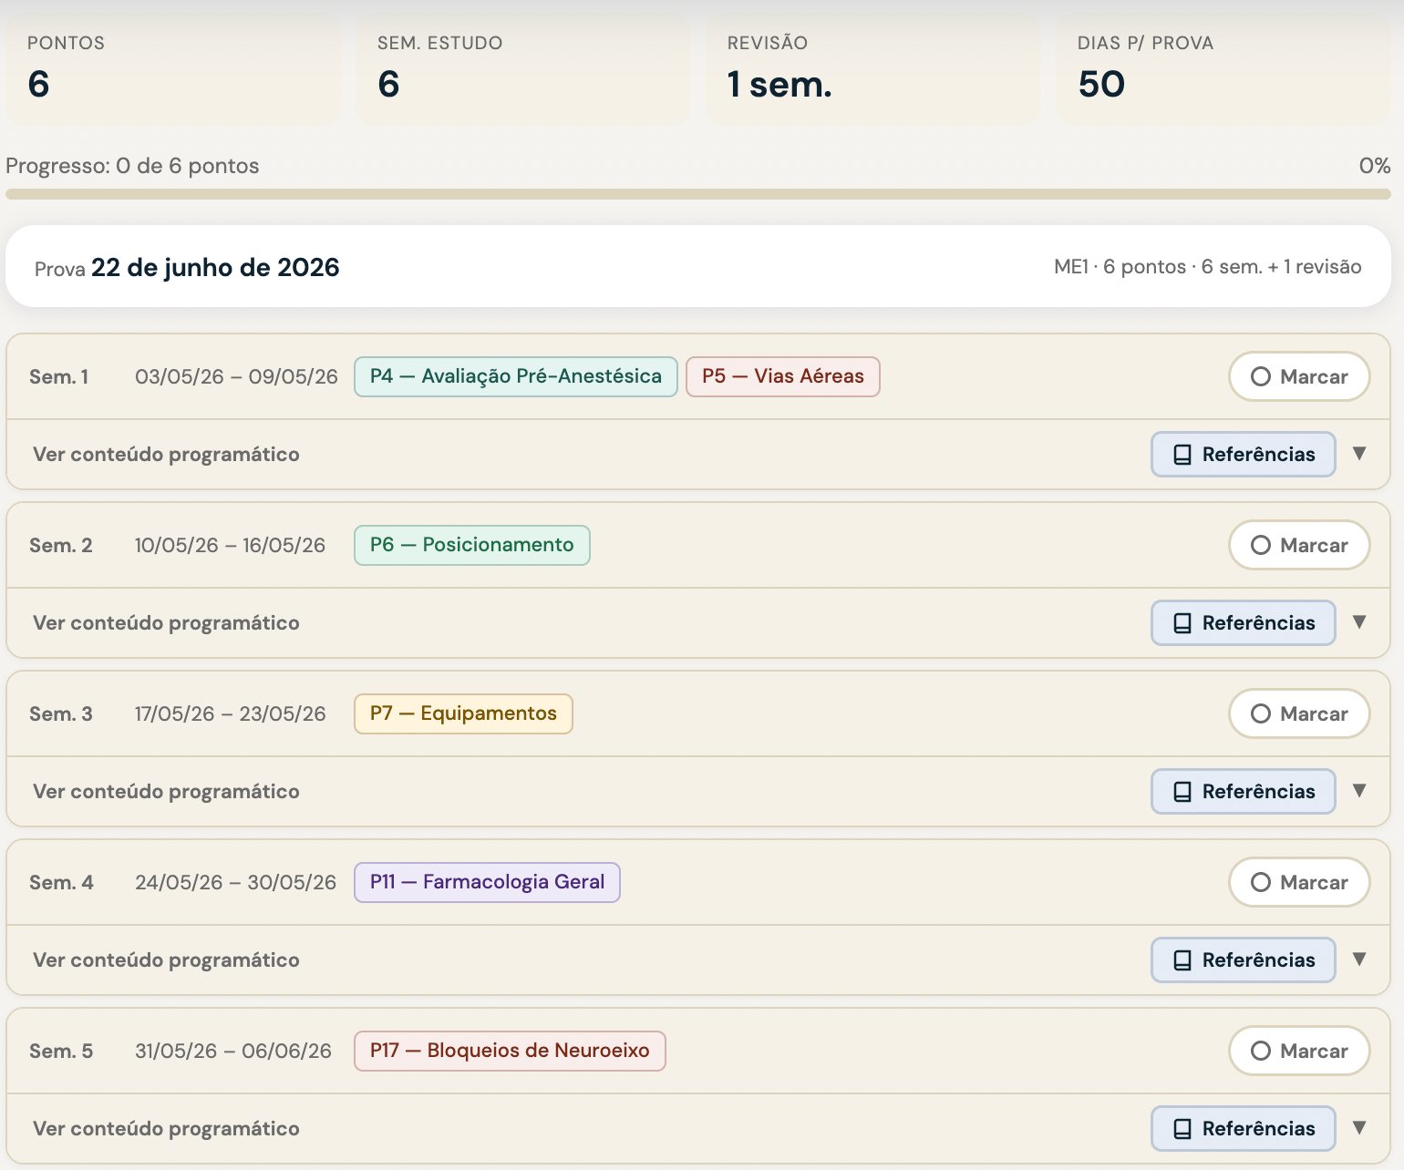Open Referências for Sem. 5
This screenshot has width=1404, height=1170.
1244,1128
